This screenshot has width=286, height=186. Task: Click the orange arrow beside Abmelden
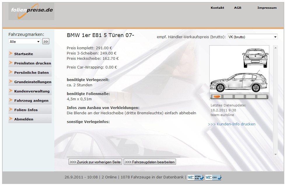(x=11, y=119)
